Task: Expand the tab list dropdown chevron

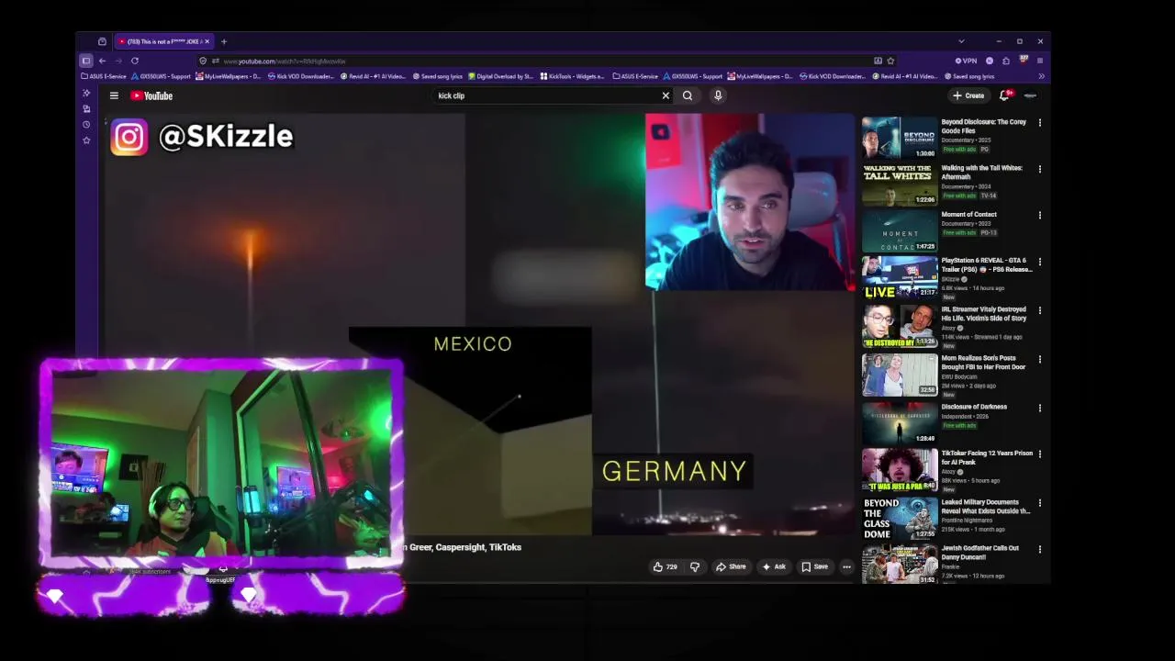Action: tap(961, 41)
